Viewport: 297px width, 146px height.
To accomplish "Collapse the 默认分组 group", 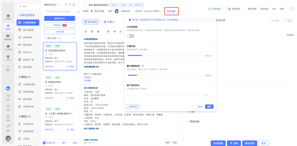I will point(46,38).
